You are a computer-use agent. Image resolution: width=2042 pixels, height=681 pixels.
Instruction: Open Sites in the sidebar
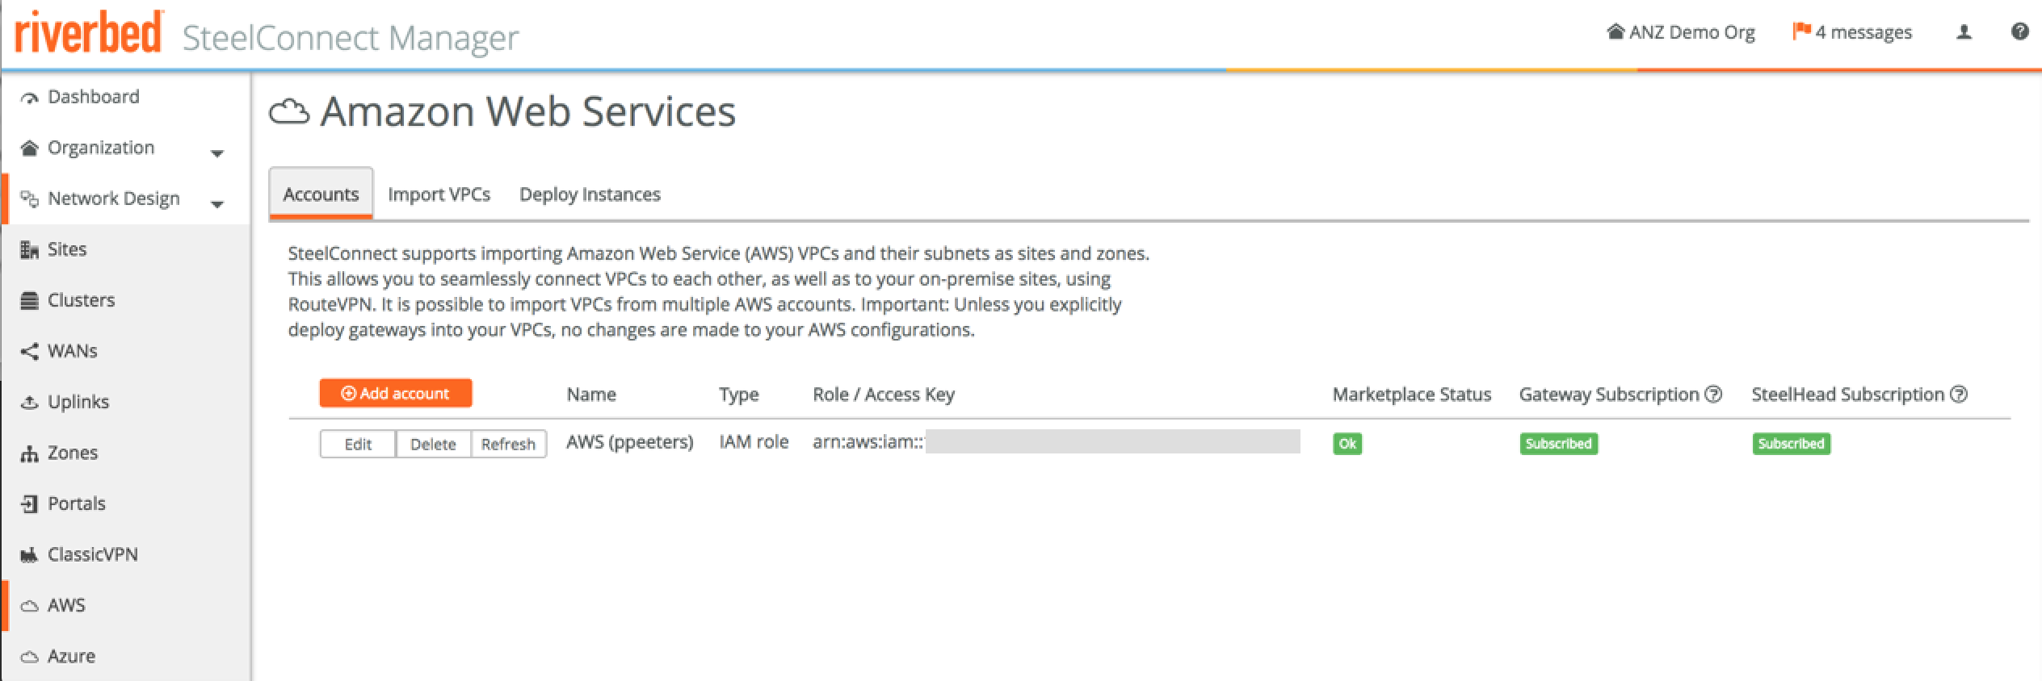[66, 249]
